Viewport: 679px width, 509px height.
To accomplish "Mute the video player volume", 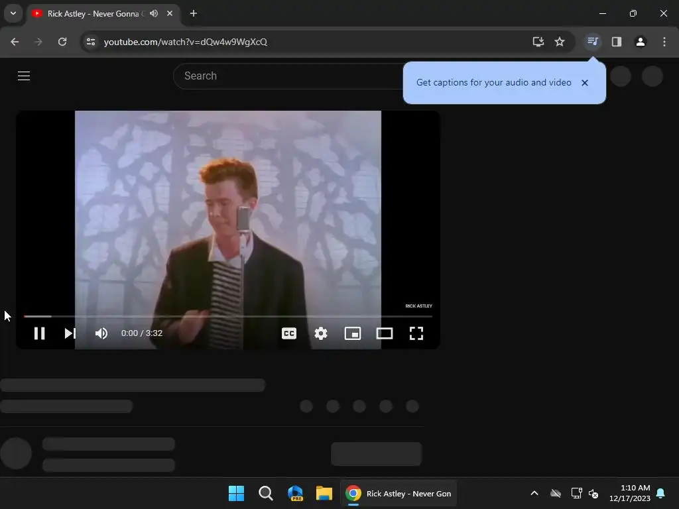I will pos(101,333).
